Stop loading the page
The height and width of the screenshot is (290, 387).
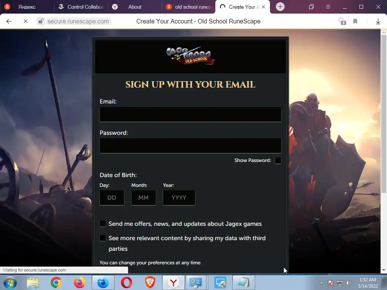26,22
